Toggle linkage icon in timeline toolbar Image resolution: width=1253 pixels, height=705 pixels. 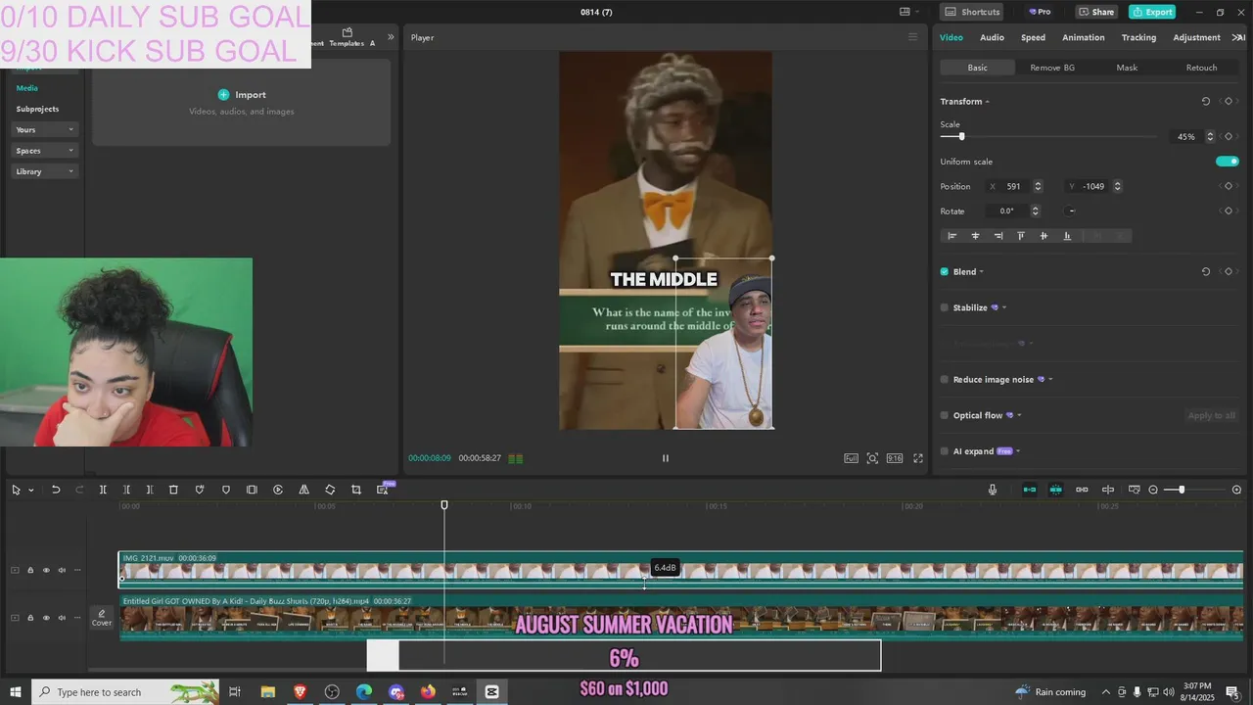(1082, 490)
